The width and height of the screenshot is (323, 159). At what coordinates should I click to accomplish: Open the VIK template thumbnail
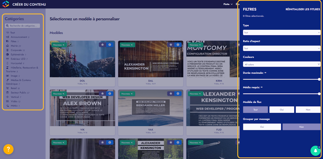coord(82,108)
